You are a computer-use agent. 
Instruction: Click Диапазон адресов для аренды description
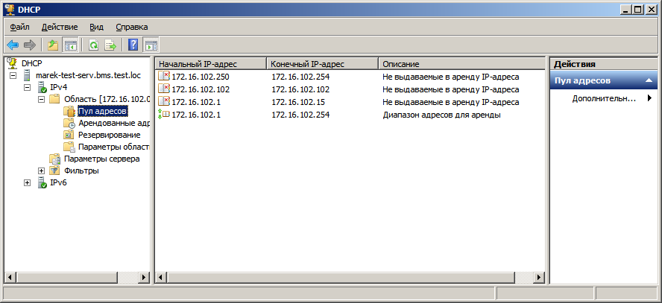click(x=441, y=115)
